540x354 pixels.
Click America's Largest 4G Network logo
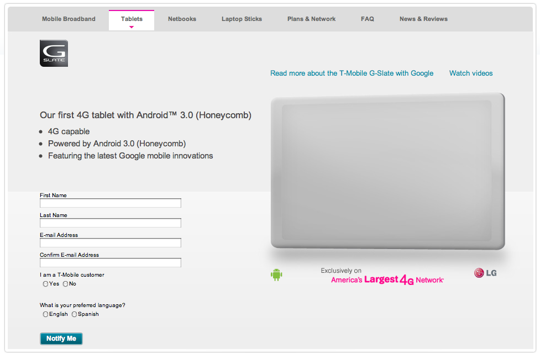(387, 279)
